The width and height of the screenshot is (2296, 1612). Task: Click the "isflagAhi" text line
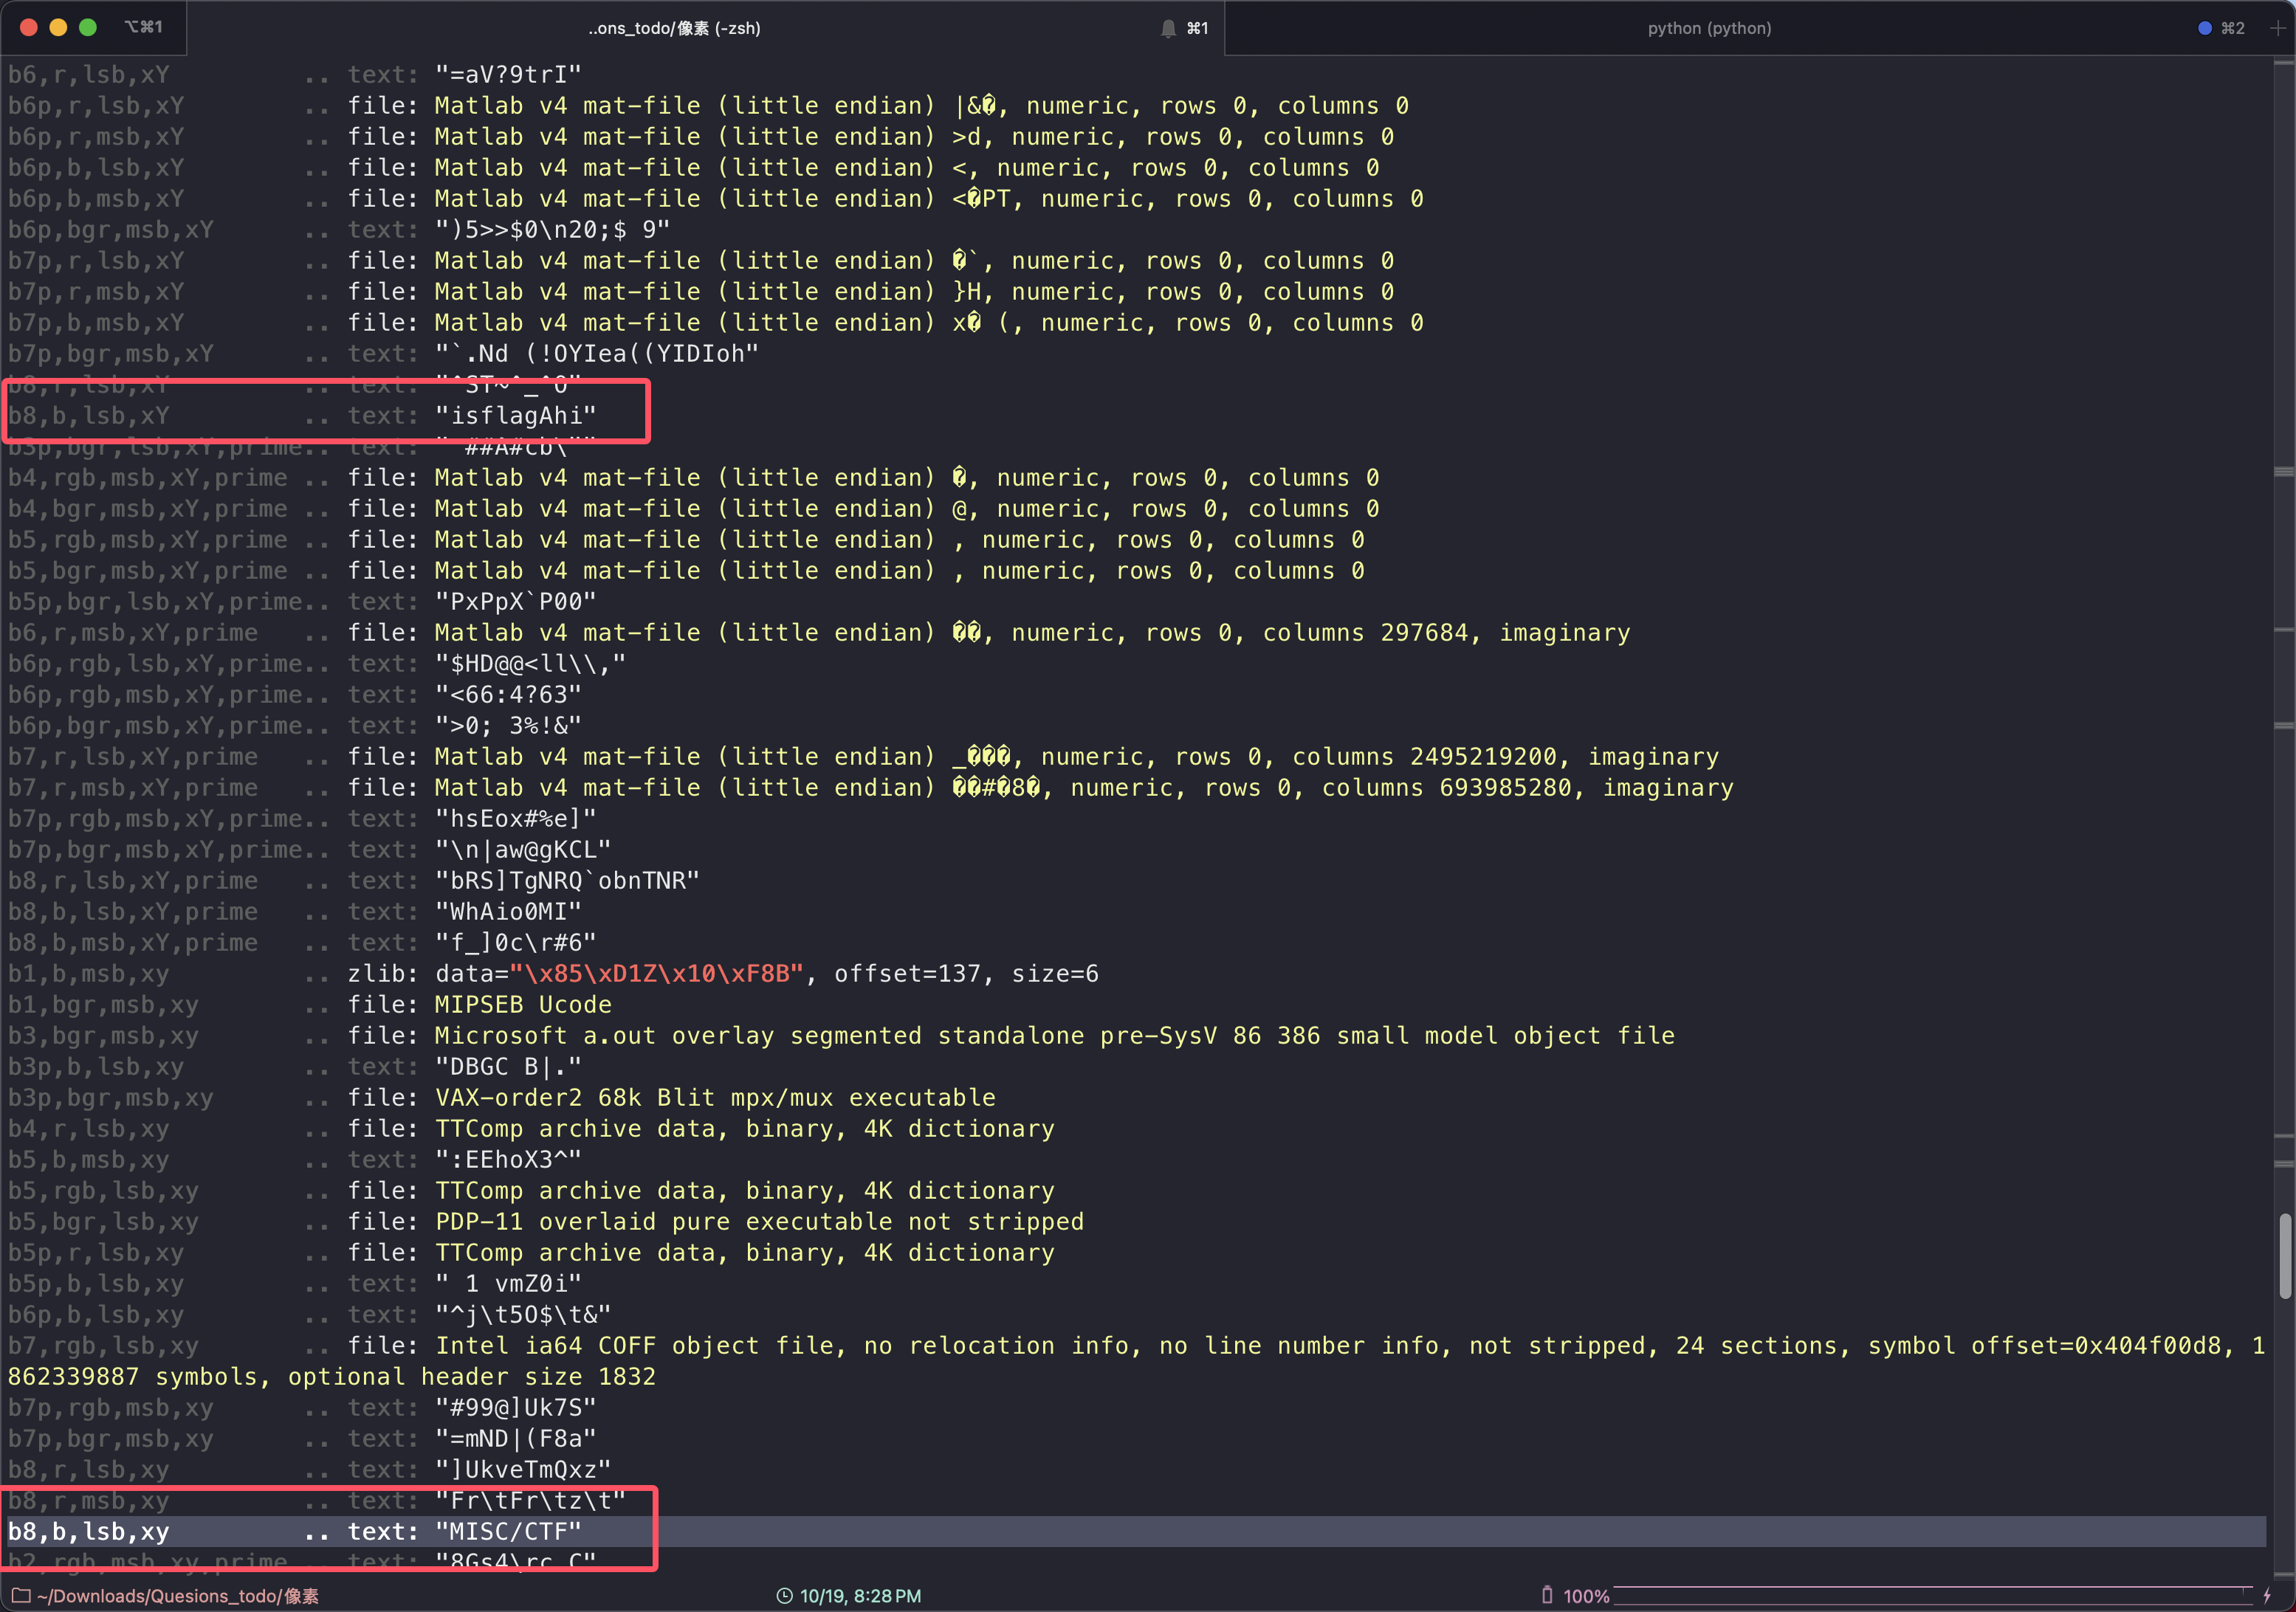click(x=515, y=415)
